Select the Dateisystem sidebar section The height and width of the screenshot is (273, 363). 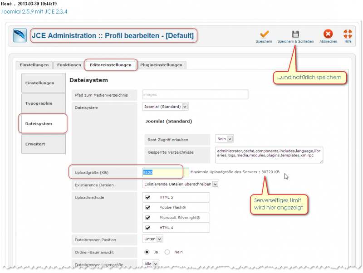[43, 123]
